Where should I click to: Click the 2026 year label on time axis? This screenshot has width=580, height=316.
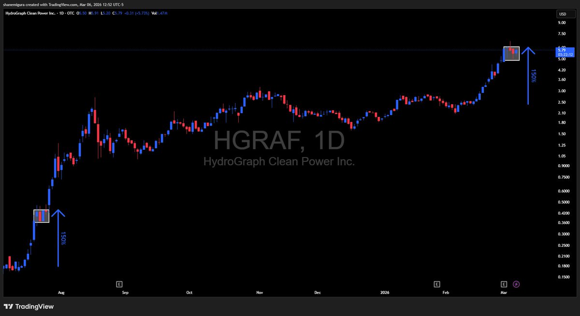(x=385, y=293)
